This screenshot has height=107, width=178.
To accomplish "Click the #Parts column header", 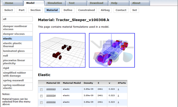I will pos(122,83).
